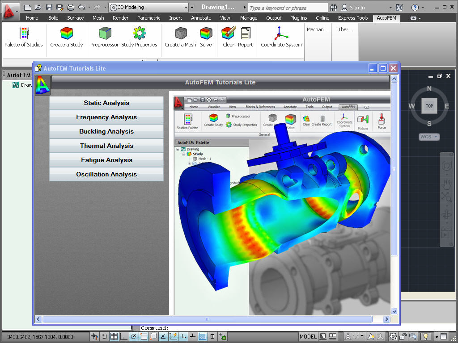Expand Quick Access Toolbar customize arrow

(192, 7)
